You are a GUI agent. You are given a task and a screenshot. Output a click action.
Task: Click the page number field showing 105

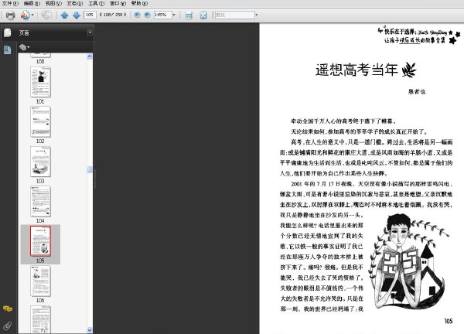tap(90, 15)
